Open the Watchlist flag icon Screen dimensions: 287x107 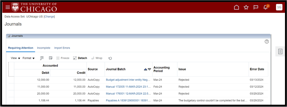(256, 7)
